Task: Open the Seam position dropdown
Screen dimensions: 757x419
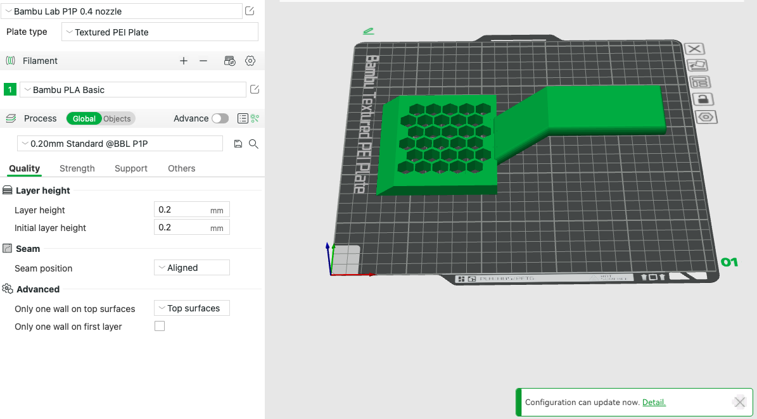Action: [192, 268]
